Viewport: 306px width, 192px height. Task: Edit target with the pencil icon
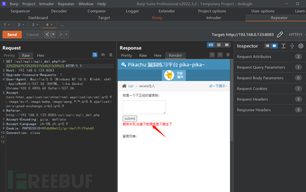[280, 35]
